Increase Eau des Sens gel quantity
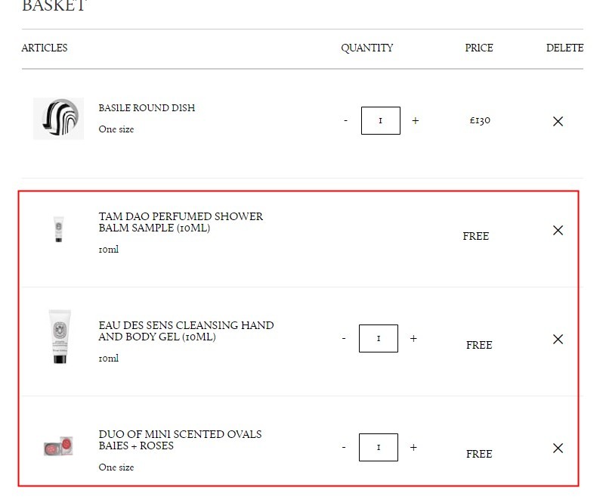603x503 pixels. (x=413, y=338)
